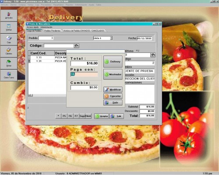Open the Histórico de Pedidos ENVIADOS / CANCELADOS tab
The image size is (219, 175).
84,31
